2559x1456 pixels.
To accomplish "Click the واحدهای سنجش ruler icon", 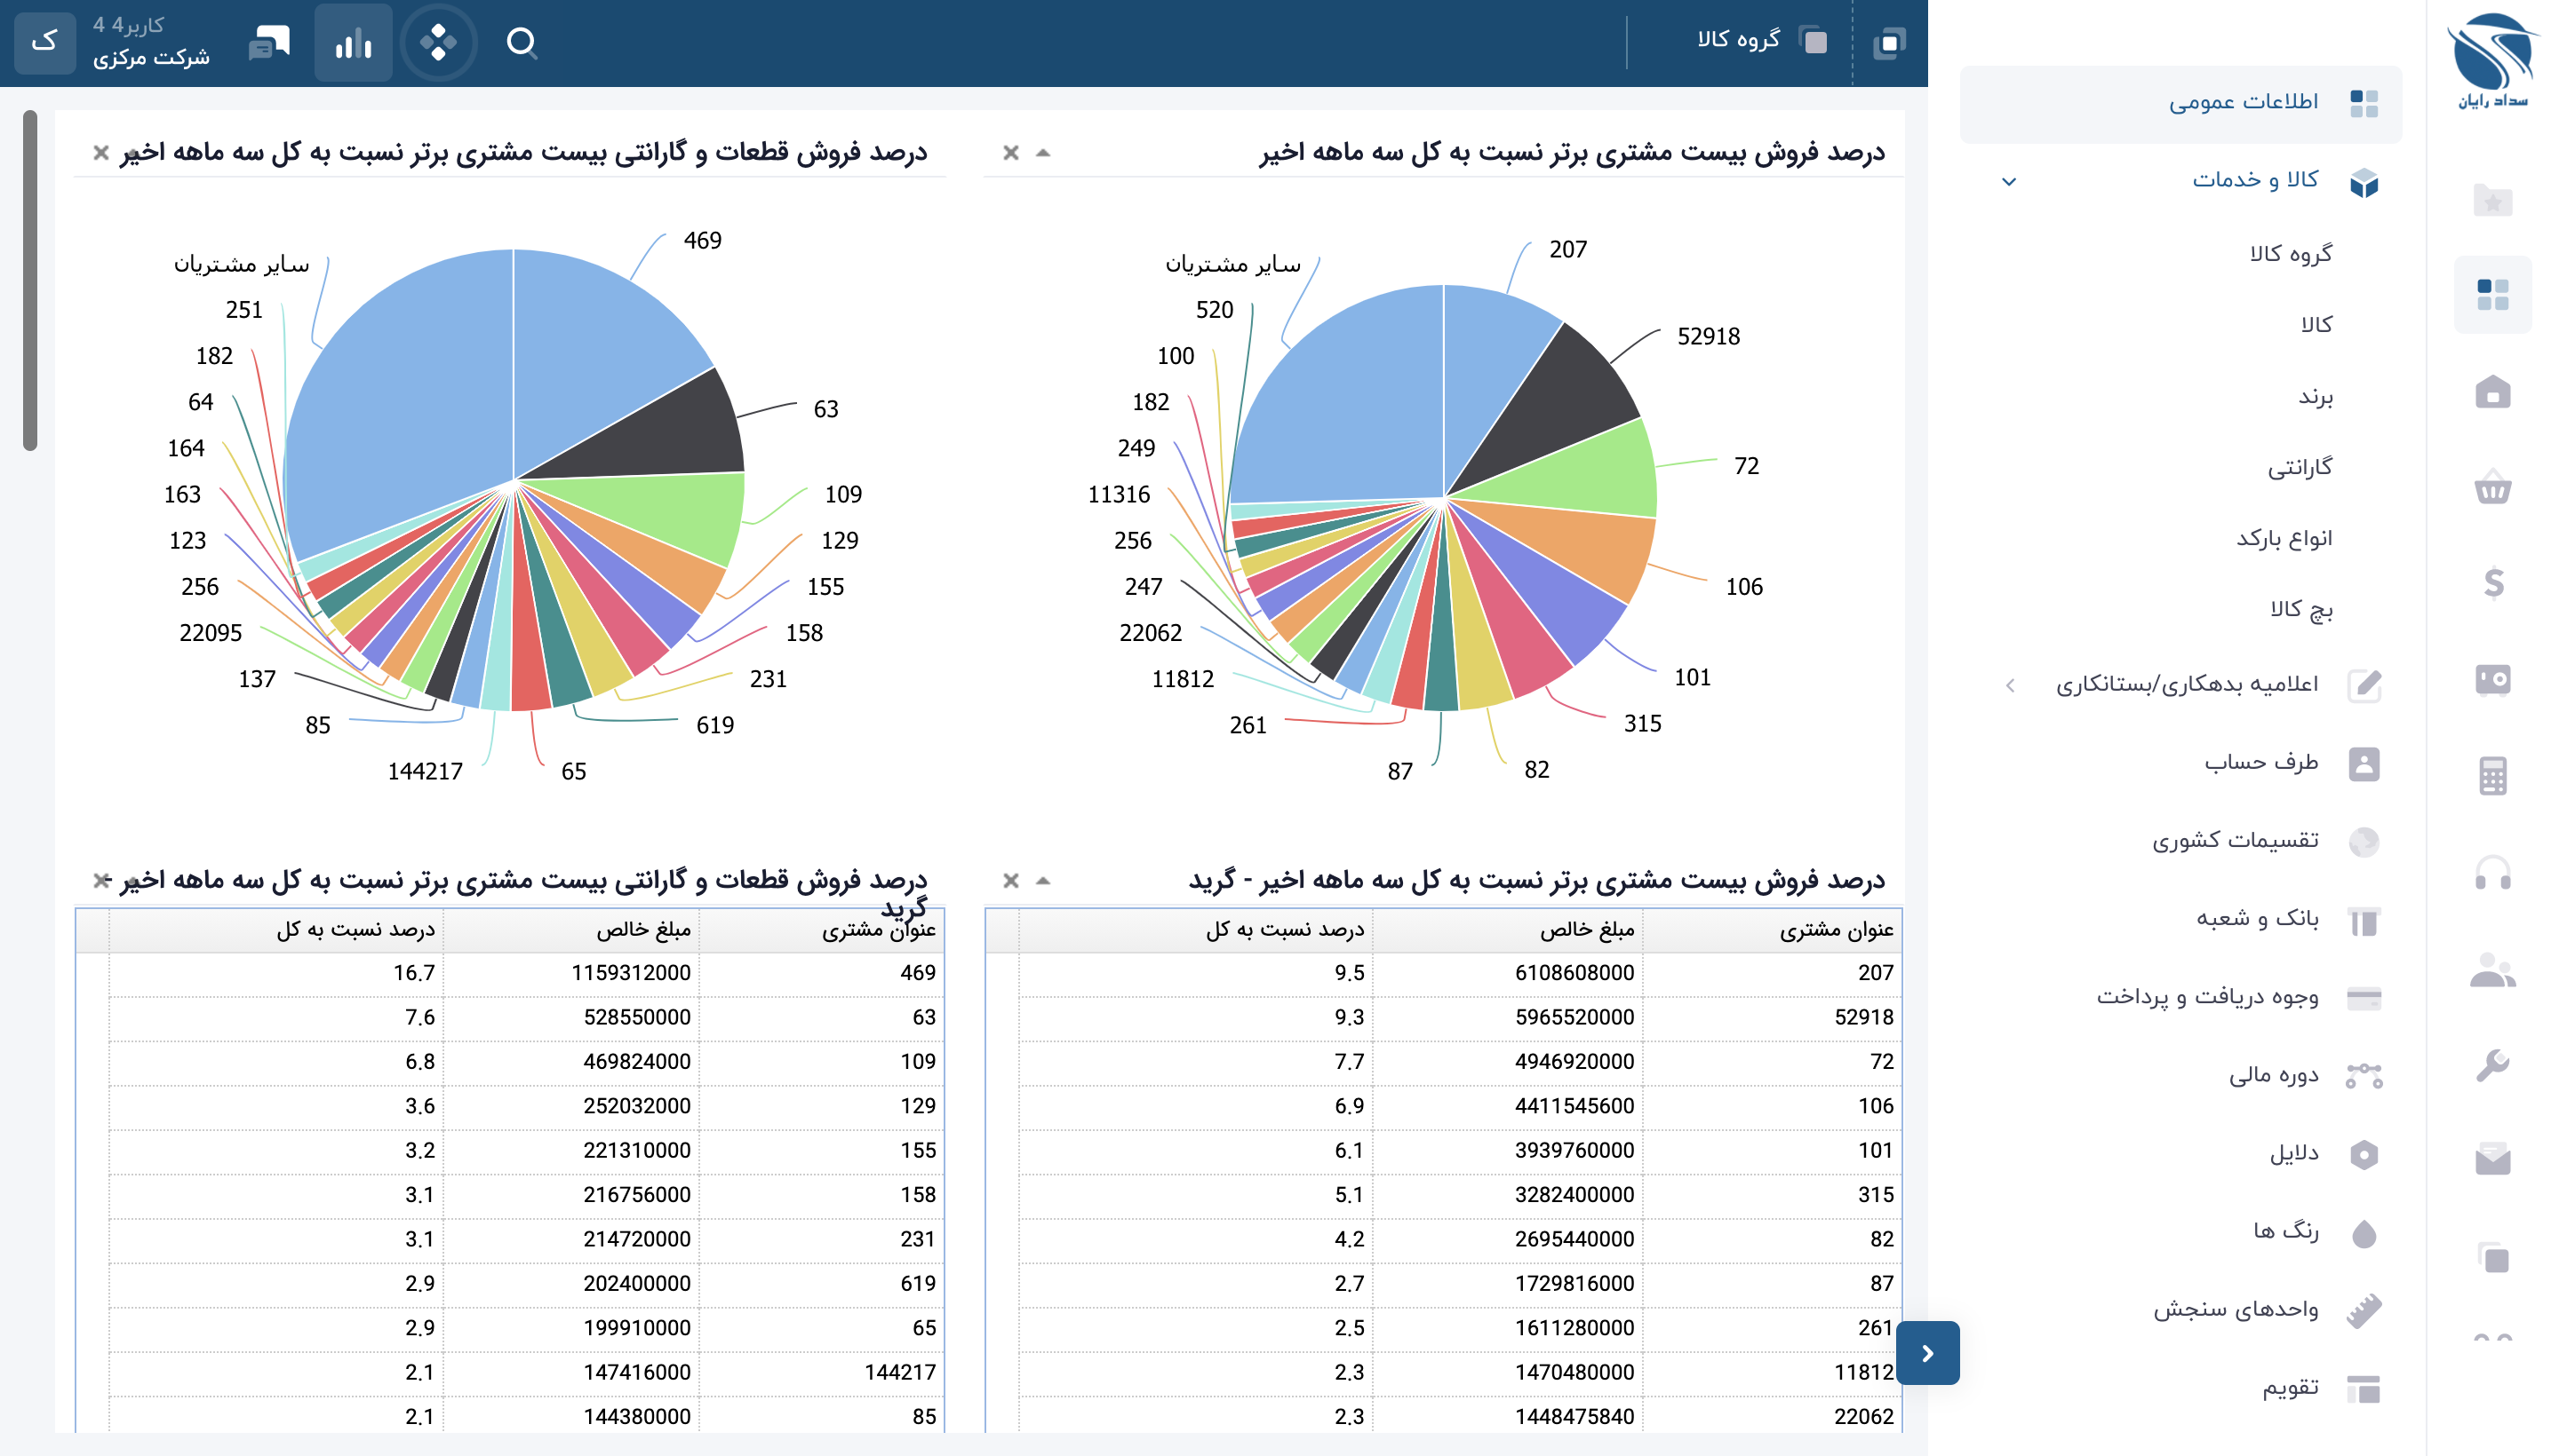I will (x=2363, y=1310).
